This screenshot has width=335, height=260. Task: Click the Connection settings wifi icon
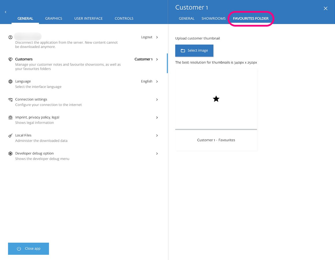[10, 100]
